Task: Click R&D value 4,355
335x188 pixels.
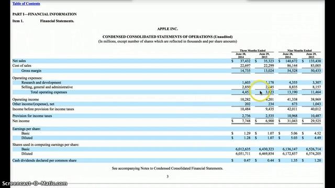Action: 293,83
